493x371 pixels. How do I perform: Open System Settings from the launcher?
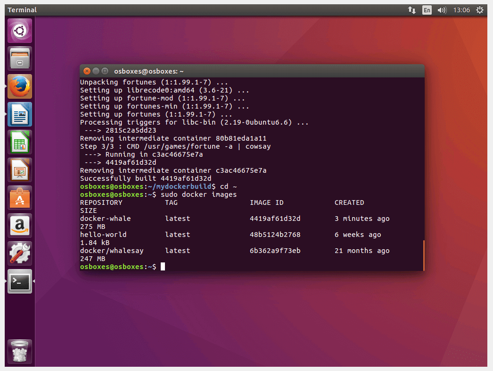point(19,253)
